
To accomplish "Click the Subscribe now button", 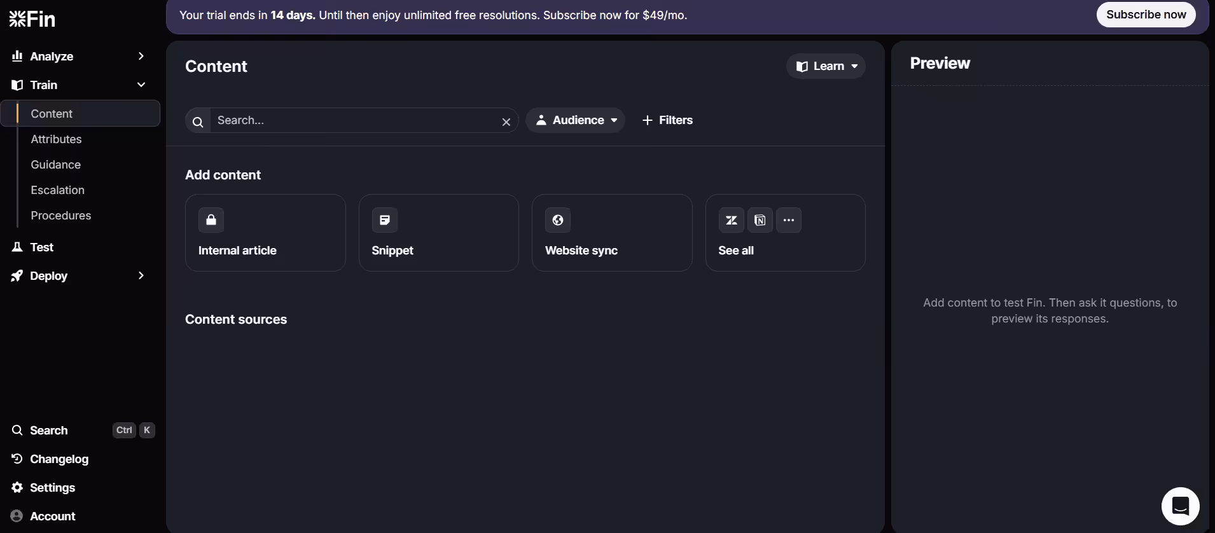I will tap(1146, 14).
